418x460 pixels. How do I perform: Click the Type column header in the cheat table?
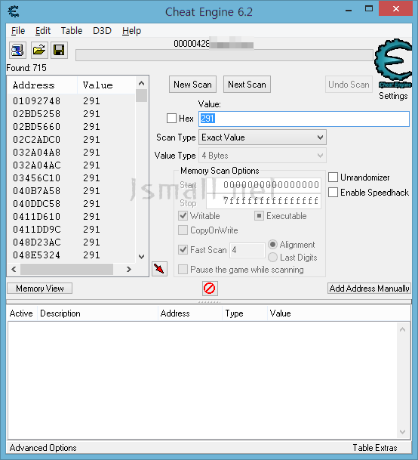(x=245, y=313)
